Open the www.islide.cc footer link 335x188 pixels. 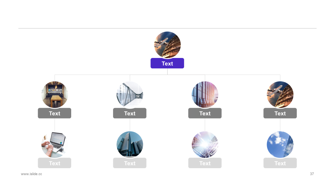[x=31, y=174]
